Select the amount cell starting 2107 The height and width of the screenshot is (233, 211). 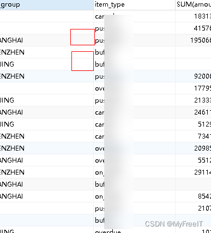point(193,208)
